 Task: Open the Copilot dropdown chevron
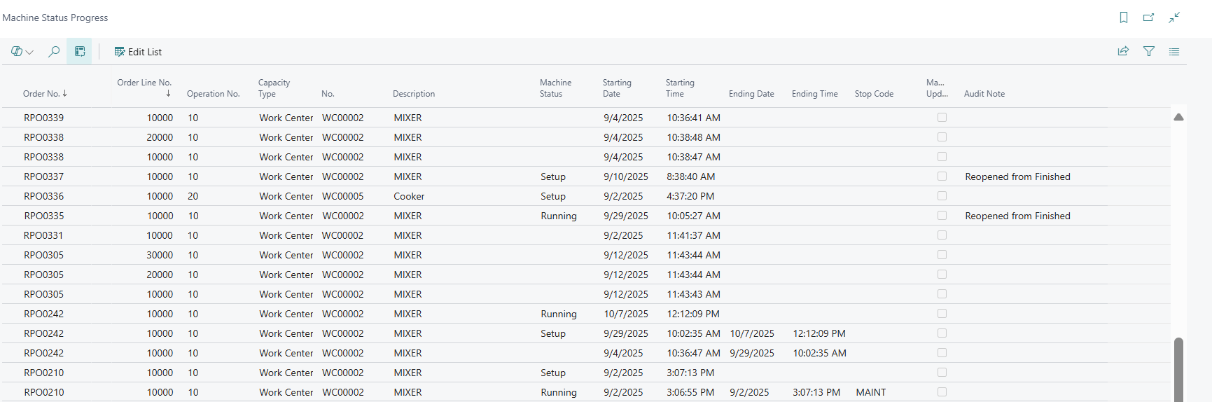pyautogui.click(x=29, y=53)
